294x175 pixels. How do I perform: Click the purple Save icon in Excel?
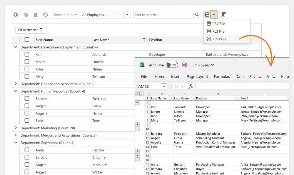pyautogui.click(x=184, y=65)
